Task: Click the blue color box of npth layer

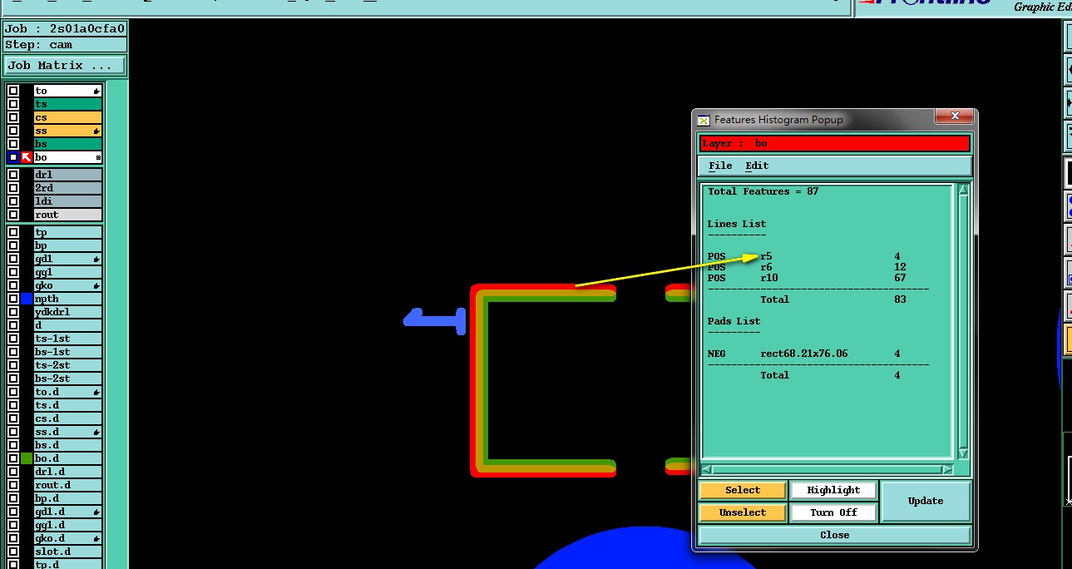Action: [27, 299]
